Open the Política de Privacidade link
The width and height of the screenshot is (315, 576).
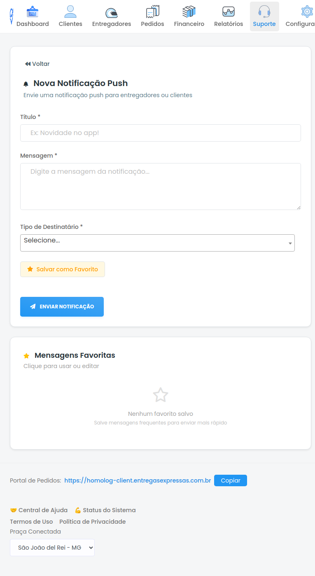pos(92,521)
